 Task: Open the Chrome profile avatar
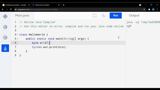[x=153, y=9]
